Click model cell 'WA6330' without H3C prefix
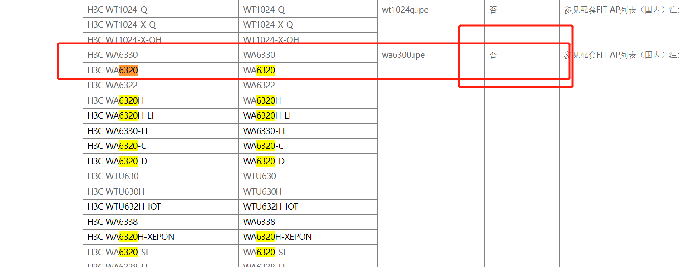Viewport: 679px width, 267px height. coord(308,55)
